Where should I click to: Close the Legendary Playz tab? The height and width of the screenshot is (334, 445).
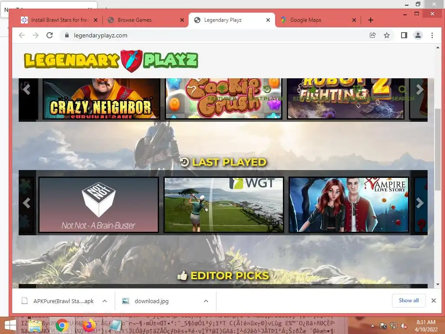click(x=268, y=20)
